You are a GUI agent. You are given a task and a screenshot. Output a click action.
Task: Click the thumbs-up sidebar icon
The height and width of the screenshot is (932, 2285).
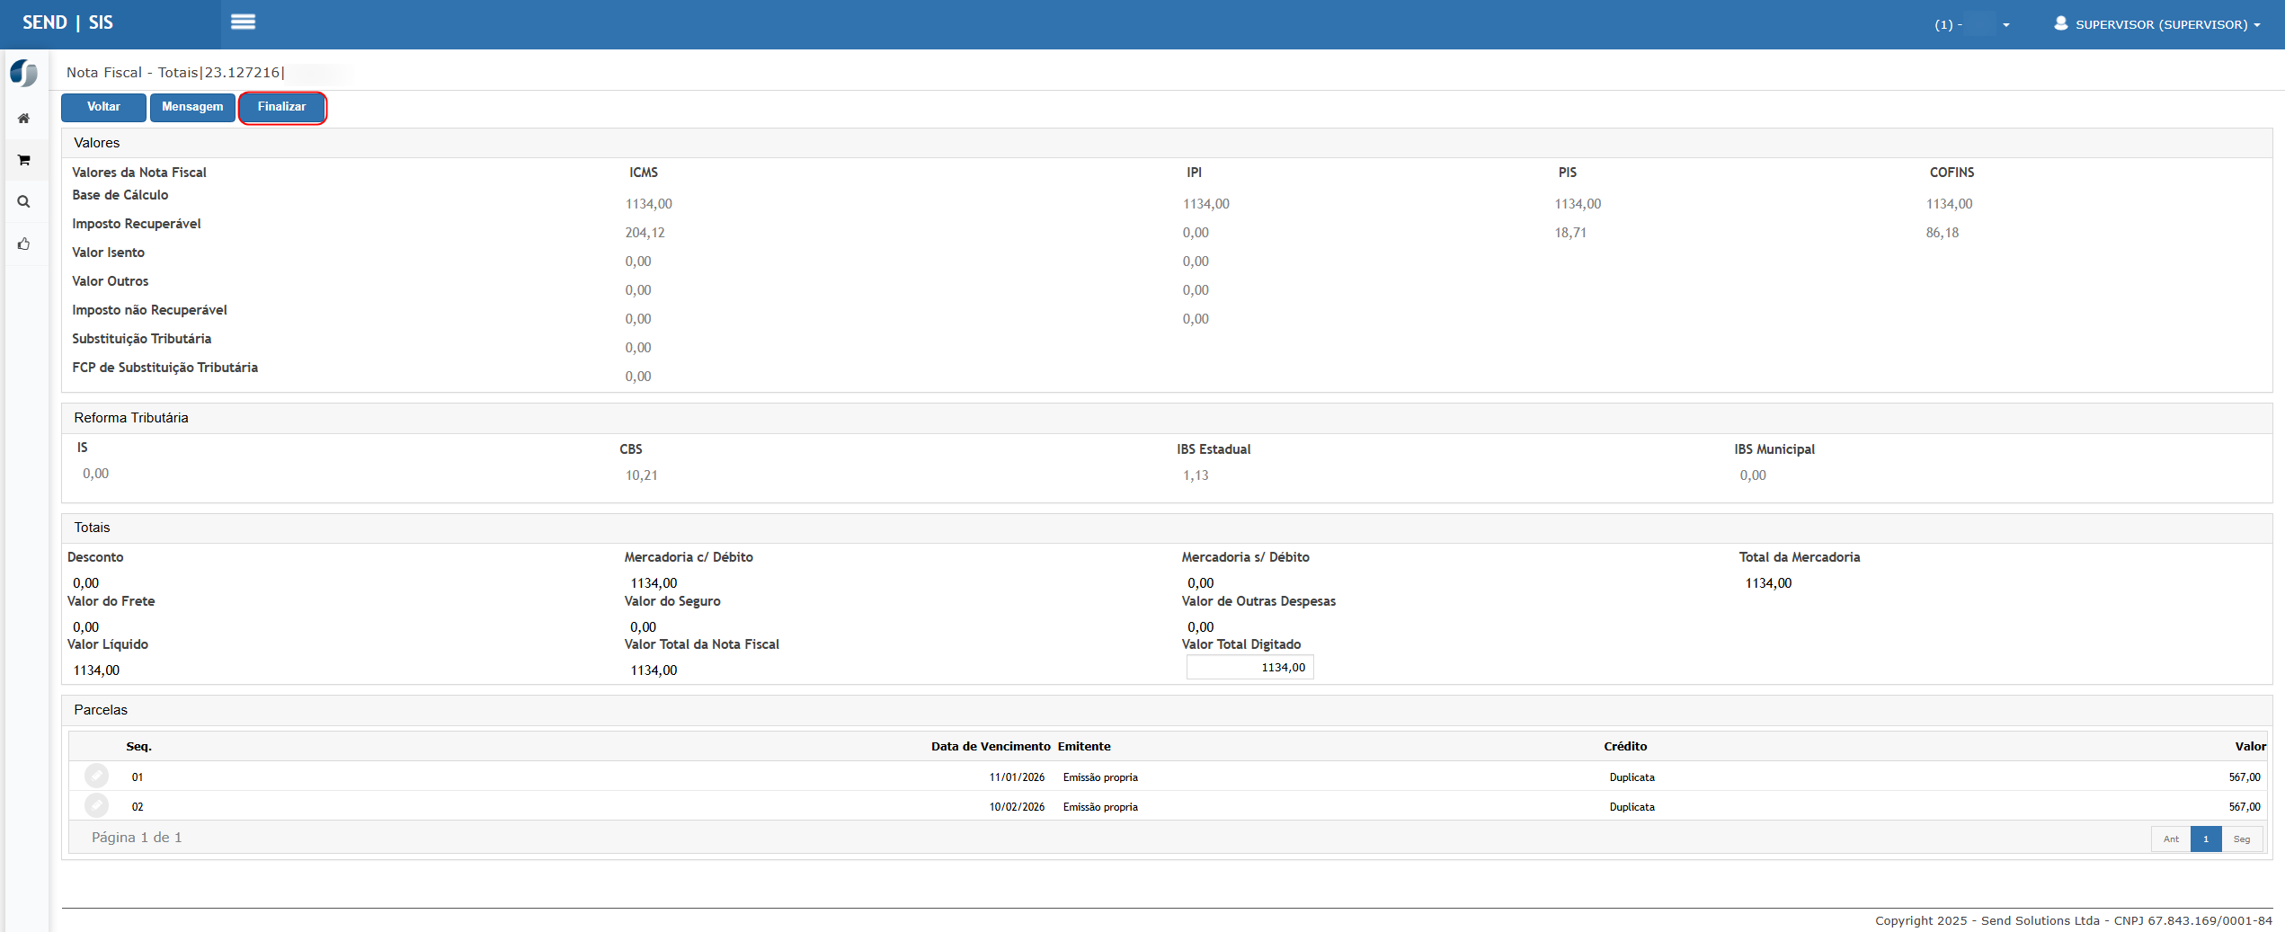24,244
